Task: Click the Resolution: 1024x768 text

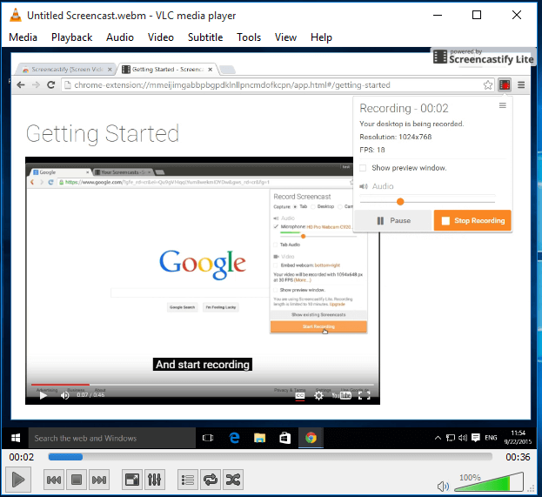Action: [396, 137]
